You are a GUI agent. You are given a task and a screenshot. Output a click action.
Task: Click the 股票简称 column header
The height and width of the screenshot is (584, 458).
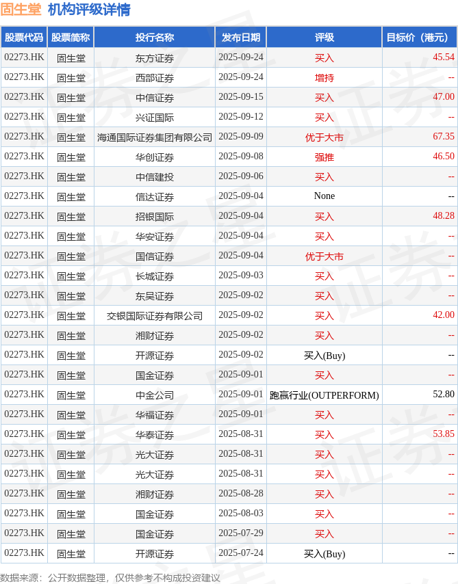click(x=71, y=37)
